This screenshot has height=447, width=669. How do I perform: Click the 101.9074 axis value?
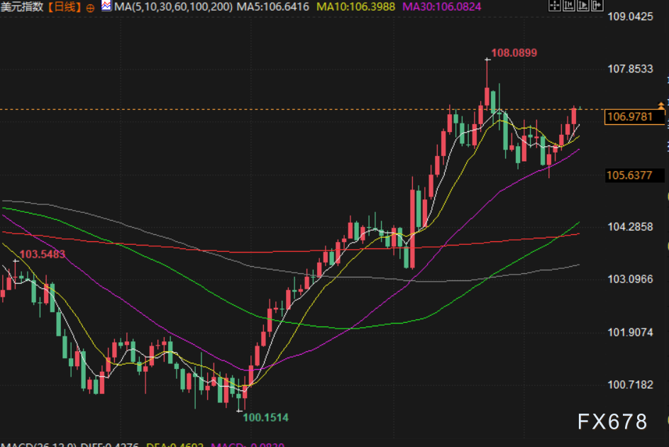pyautogui.click(x=630, y=332)
